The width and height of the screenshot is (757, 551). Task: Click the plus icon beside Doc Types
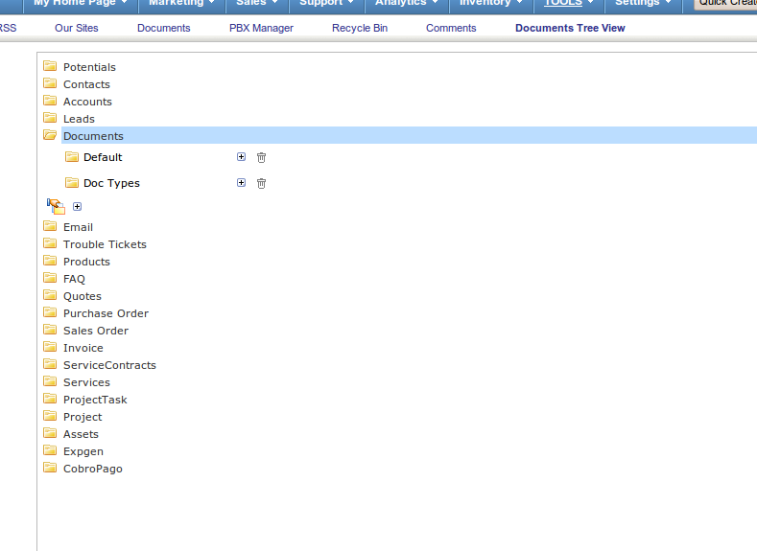241,183
